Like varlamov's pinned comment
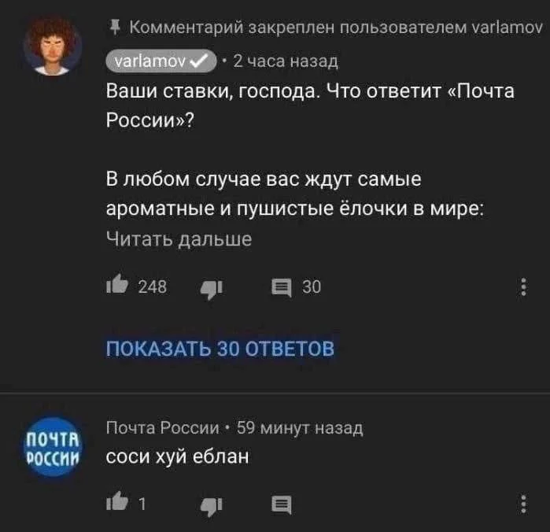 point(118,287)
